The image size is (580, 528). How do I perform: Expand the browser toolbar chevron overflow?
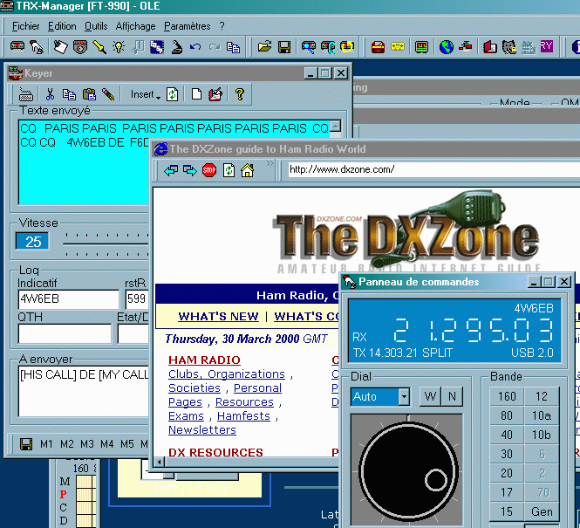pyautogui.click(x=270, y=163)
